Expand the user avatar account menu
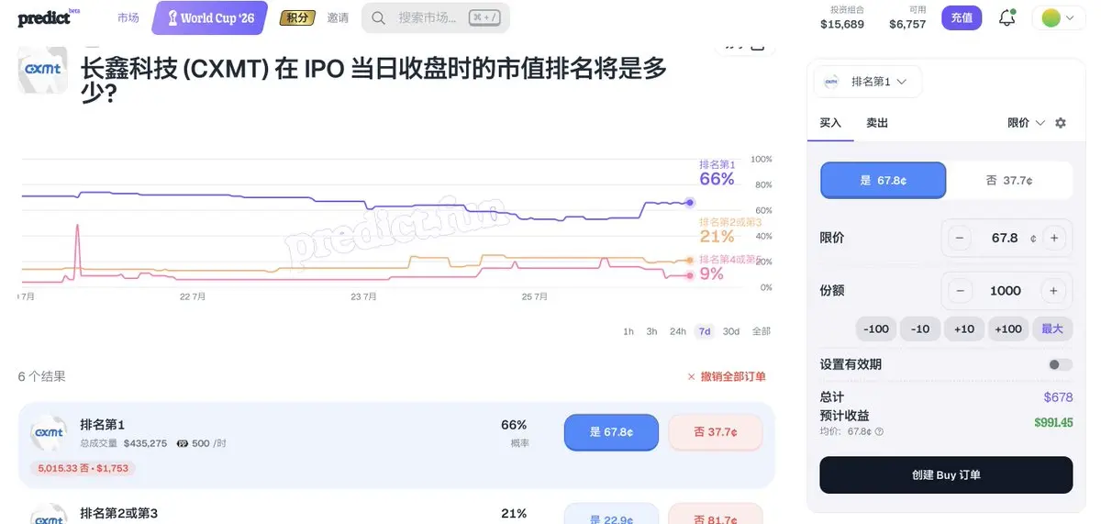This screenshot has width=1101, height=524. (x=1059, y=17)
